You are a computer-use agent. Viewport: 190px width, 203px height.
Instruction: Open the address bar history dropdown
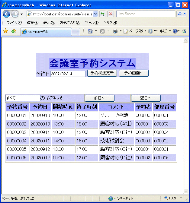pyautogui.click(x=95, y=14)
